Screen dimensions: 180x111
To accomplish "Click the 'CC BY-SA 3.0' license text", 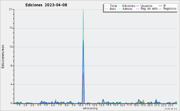I will pos(171,109).
